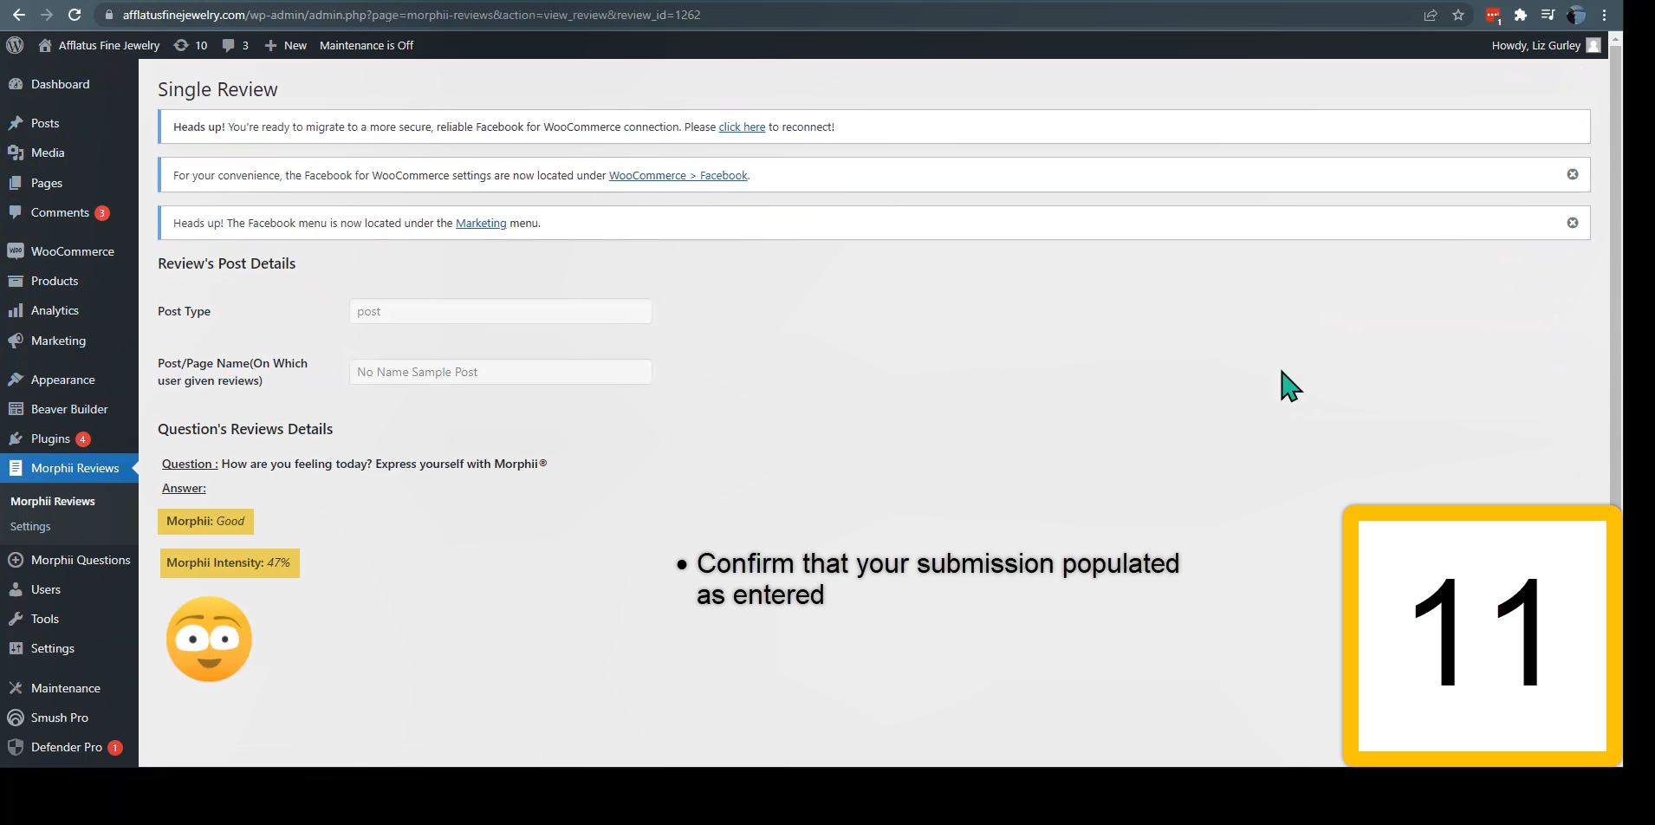Open the Plugins menu item with badge 4
This screenshot has height=825, width=1655.
[69, 438]
